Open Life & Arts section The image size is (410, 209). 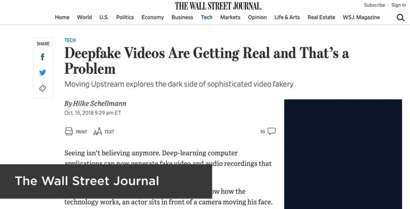(x=287, y=17)
